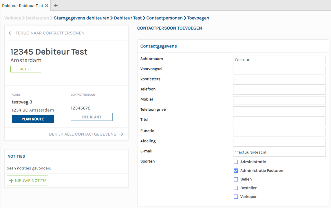The height and width of the screenshot is (208, 331).
Task: Click arrow next to Bekijk alle contactgegevens
Action: pyautogui.click(x=121, y=134)
